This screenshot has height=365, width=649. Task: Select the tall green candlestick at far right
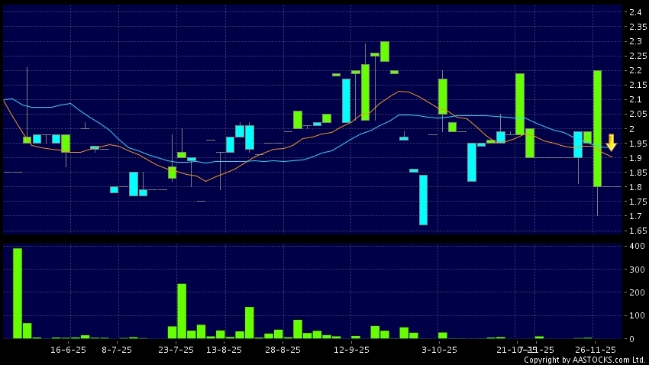(x=597, y=128)
